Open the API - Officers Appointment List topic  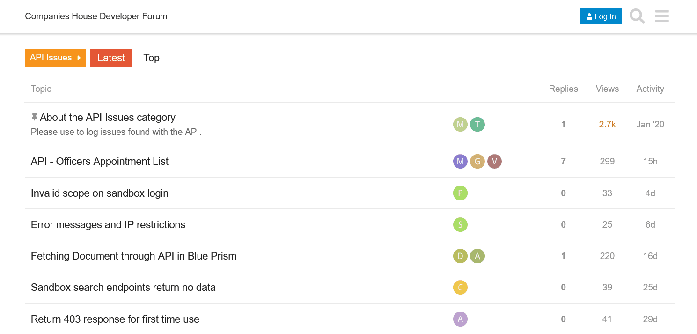tap(100, 162)
